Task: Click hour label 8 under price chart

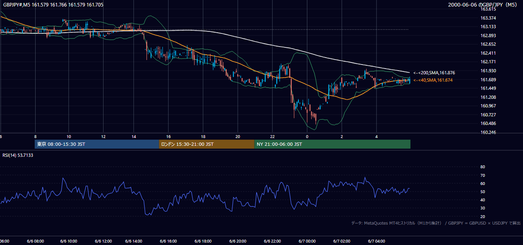Action: click(35, 137)
